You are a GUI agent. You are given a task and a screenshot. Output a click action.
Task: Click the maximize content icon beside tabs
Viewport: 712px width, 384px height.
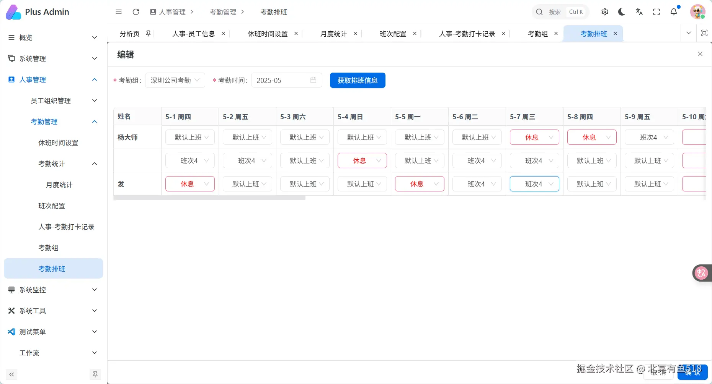point(704,33)
